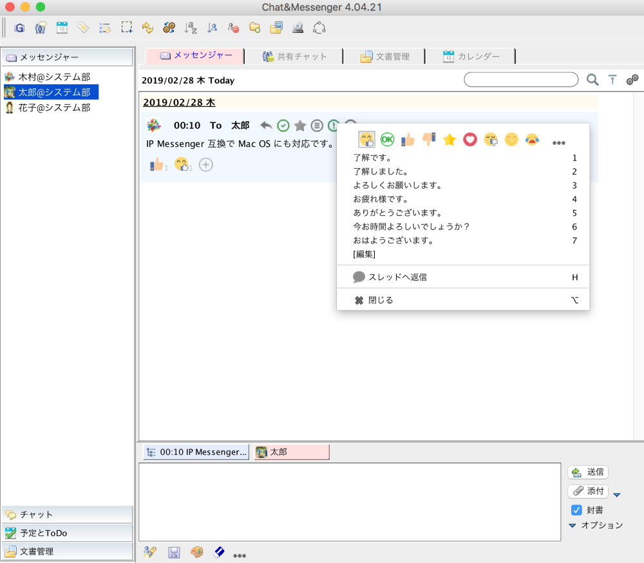Select the plain smiley face reaction
644x563 pixels.
[x=511, y=140]
